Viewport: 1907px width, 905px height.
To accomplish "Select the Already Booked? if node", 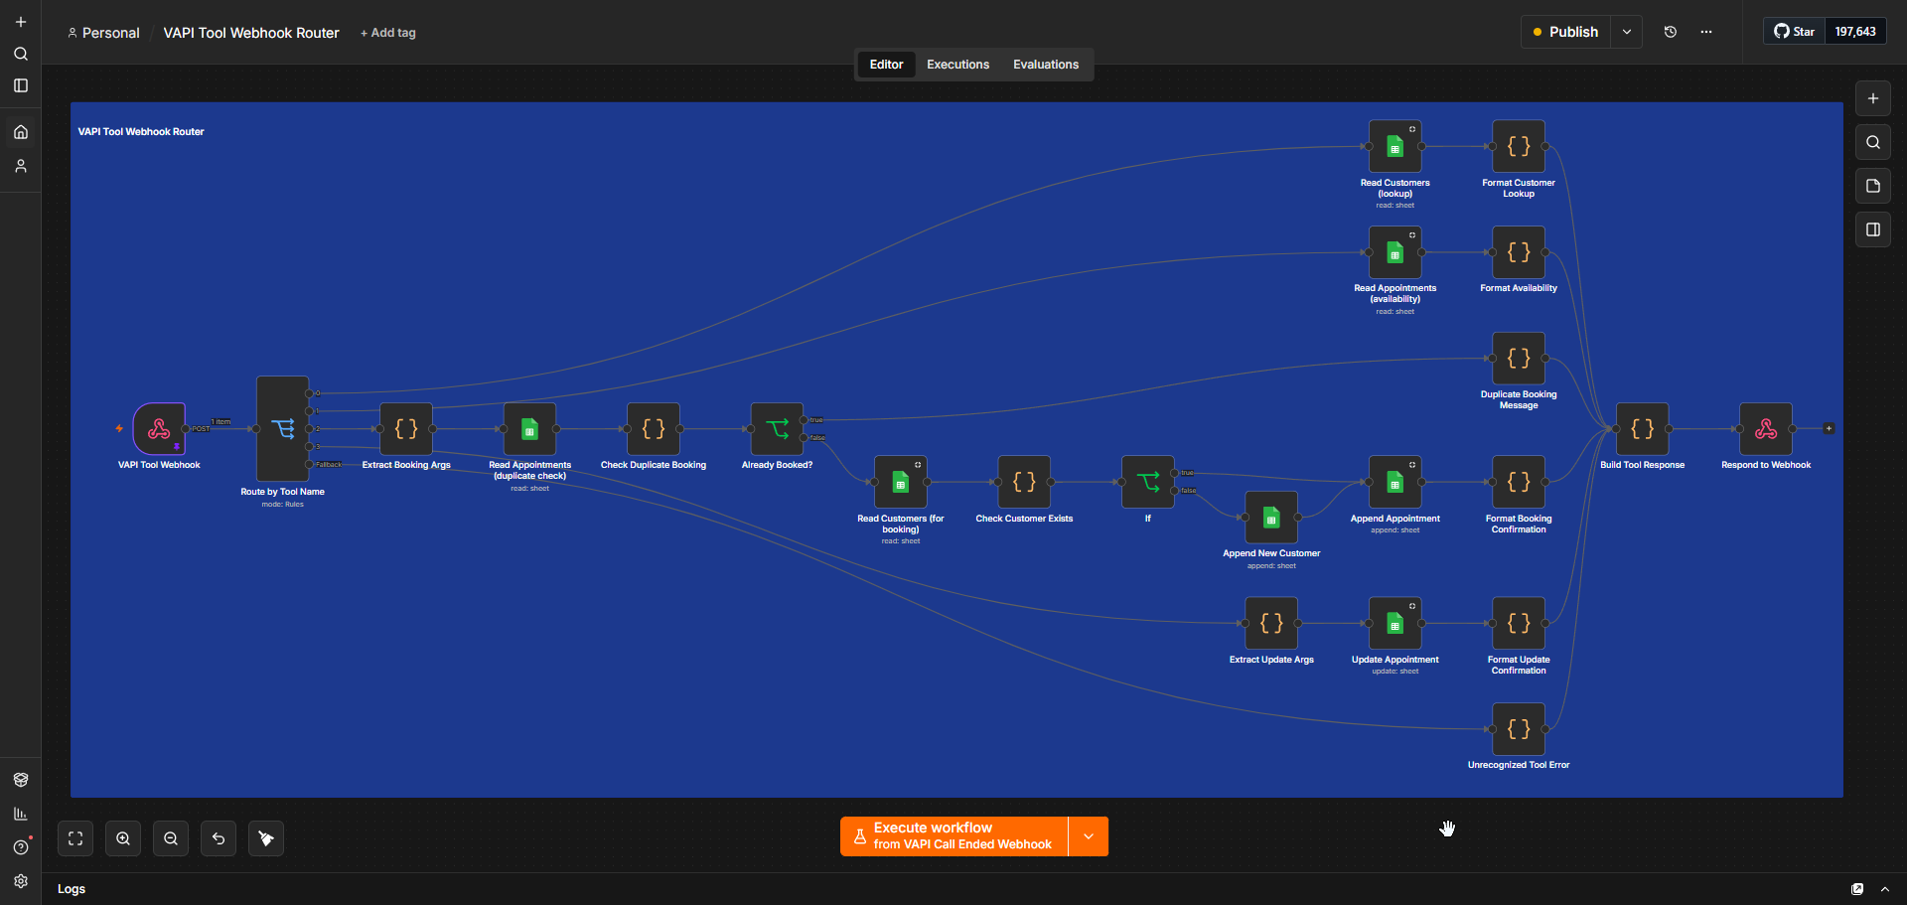I will coord(777,428).
